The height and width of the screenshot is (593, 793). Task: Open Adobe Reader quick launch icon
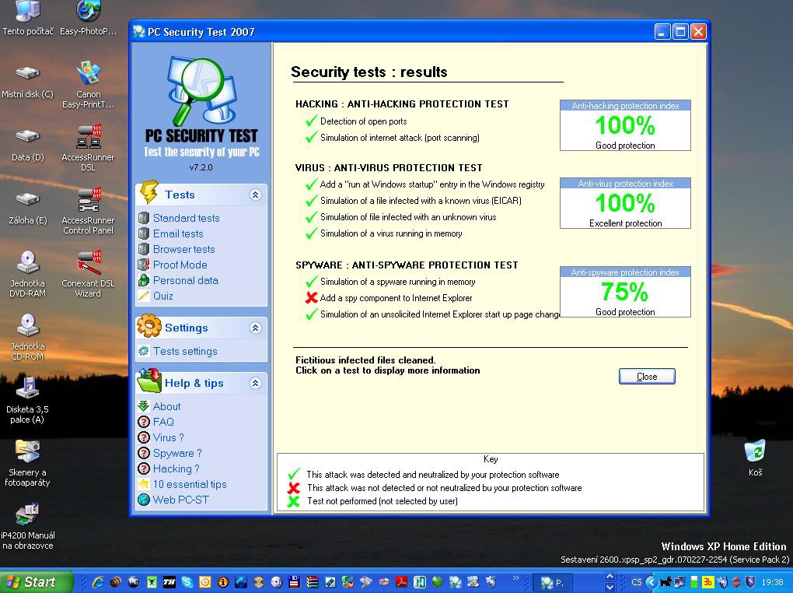(x=402, y=582)
